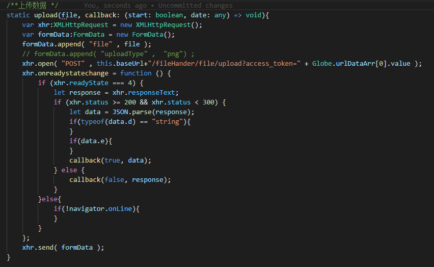Click the number 200 in status check

(x=130, y=102)
